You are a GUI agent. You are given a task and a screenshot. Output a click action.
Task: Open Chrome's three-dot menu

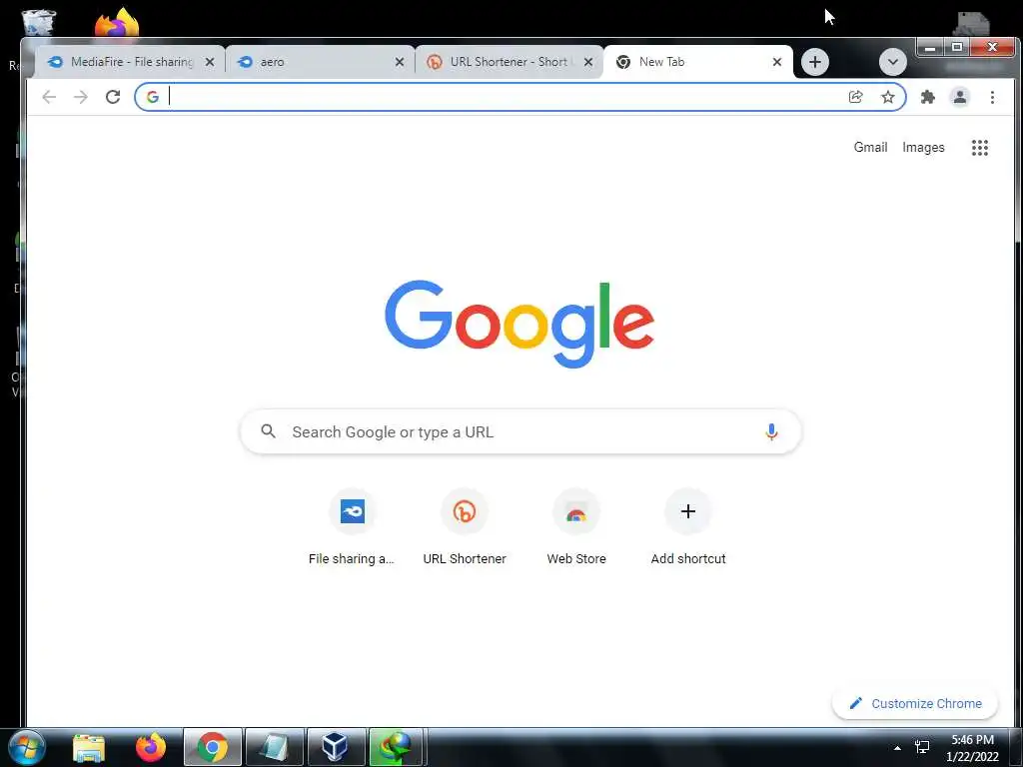point(992,97)
